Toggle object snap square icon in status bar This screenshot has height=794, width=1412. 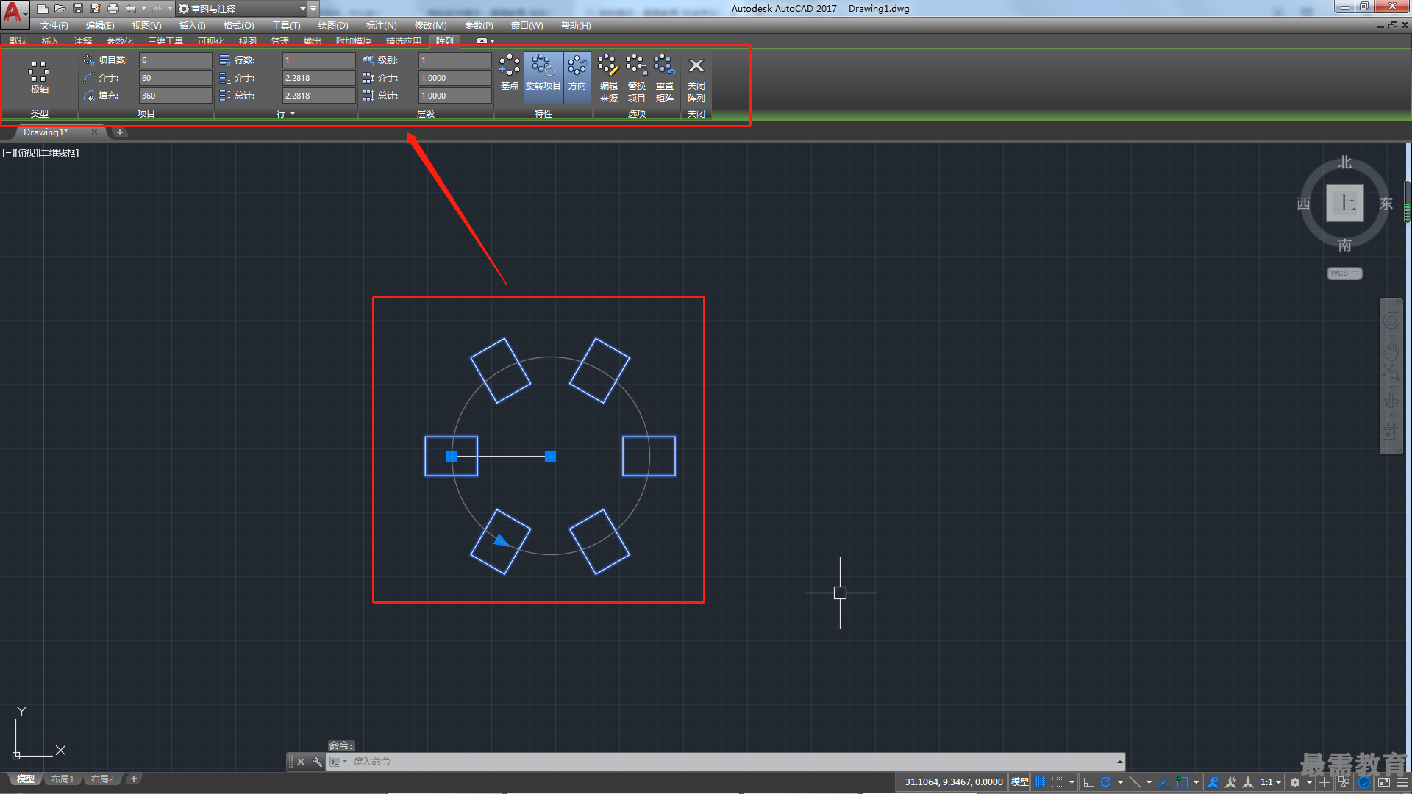click(x=1182, y=782)
